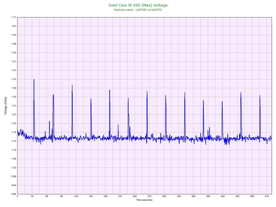Select the voltage spike peak near 188 seconds
This screenshot has width=276, height=207.
point(110,90)
